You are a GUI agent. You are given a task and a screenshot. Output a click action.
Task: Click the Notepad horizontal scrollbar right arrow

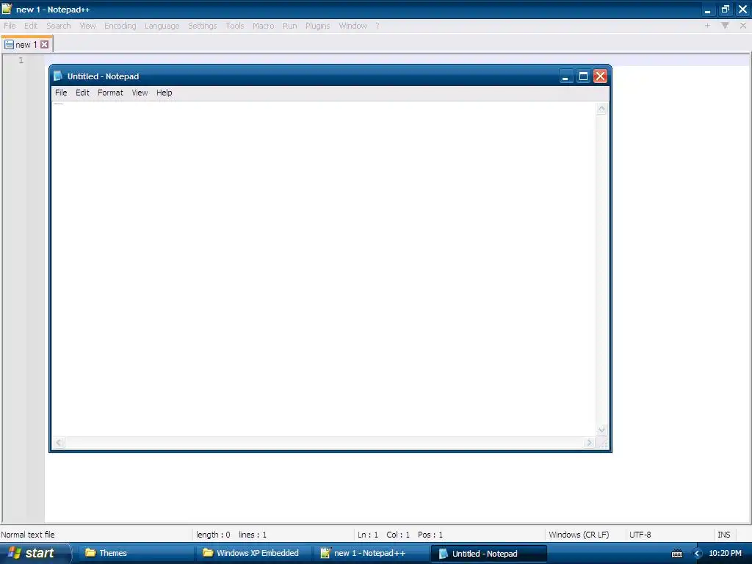tap(590, 442)
